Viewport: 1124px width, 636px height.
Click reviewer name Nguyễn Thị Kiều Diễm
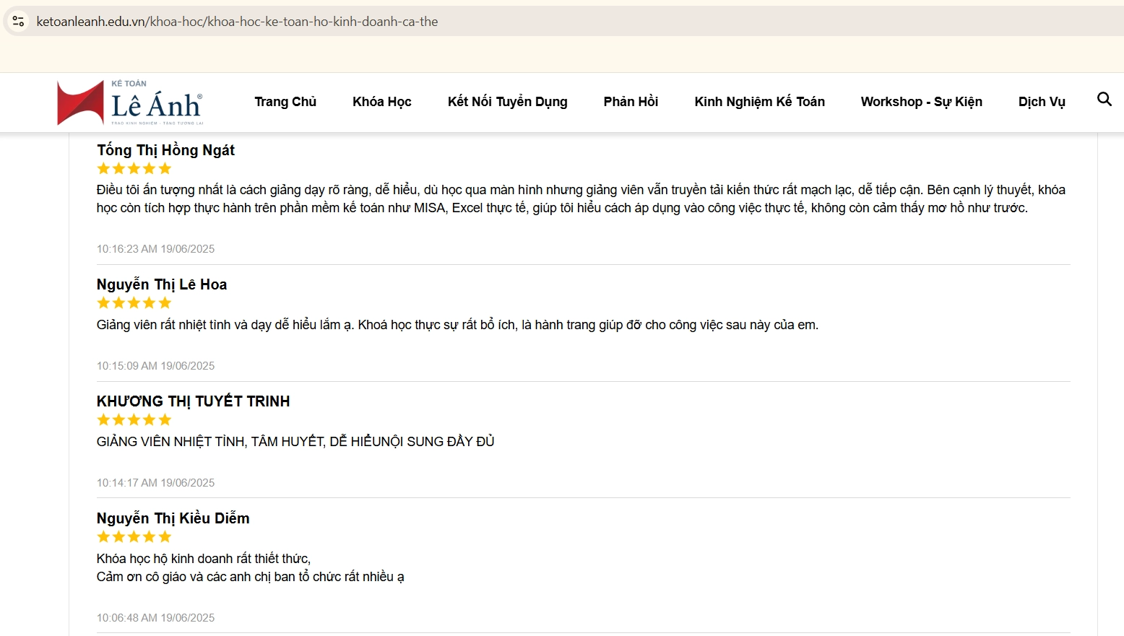[x=173, y=518]
